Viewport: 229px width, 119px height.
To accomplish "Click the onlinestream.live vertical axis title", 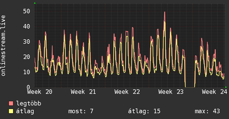I will click(x=3, y=46).
